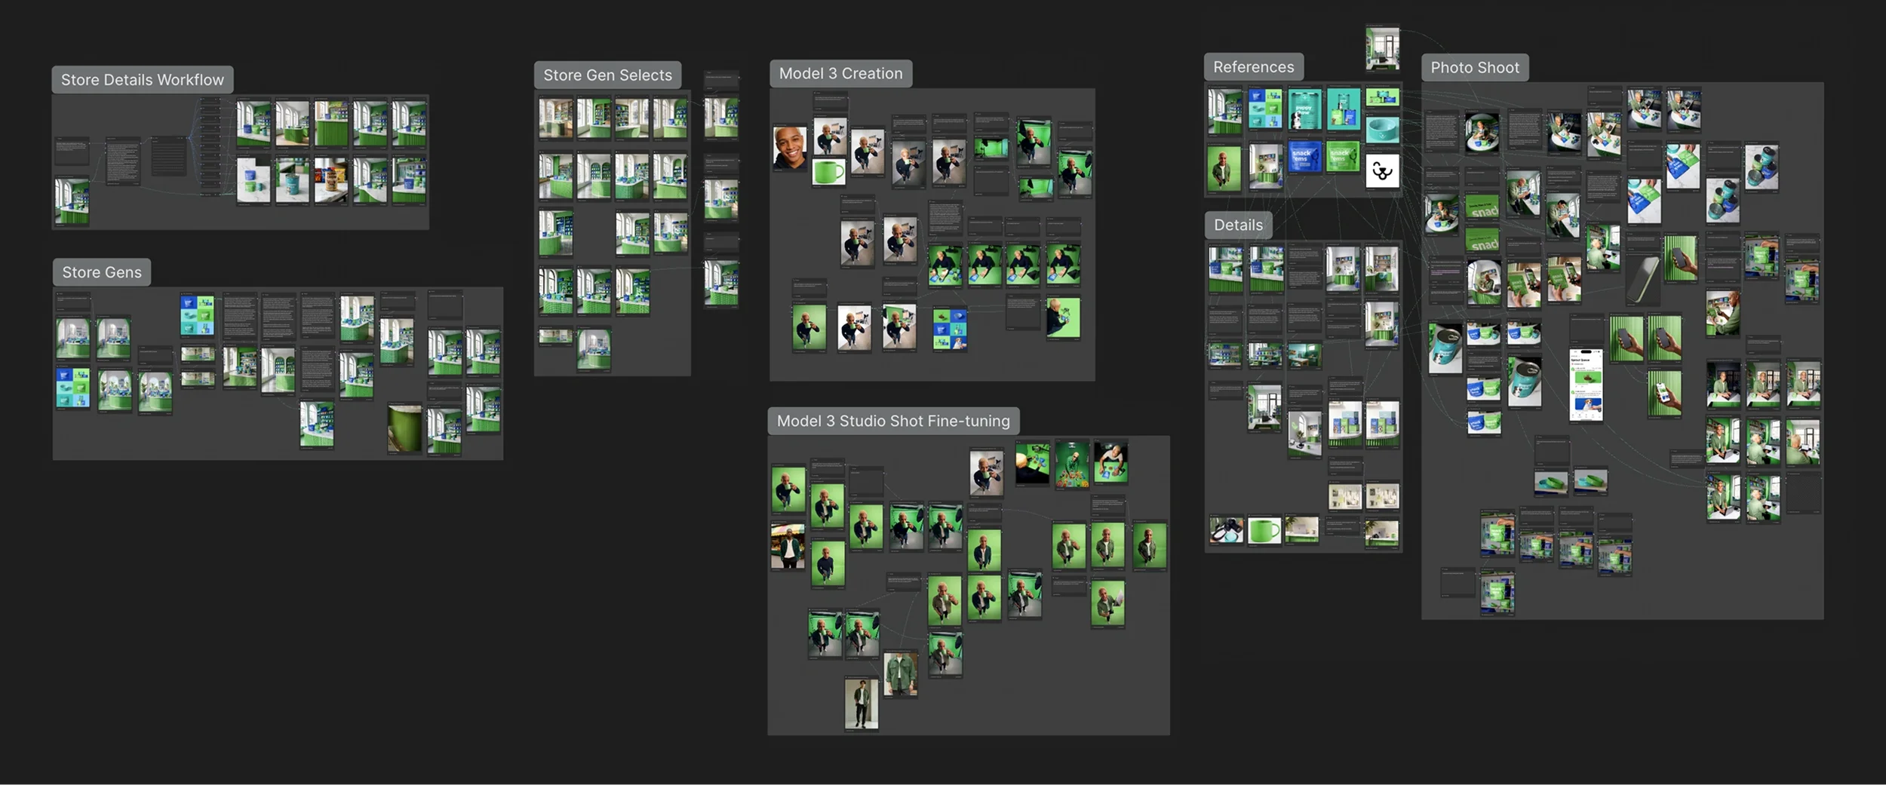The image size is (1886, 785).
Task: Select the Model 3 Creation group label
Action: (840, 74)
